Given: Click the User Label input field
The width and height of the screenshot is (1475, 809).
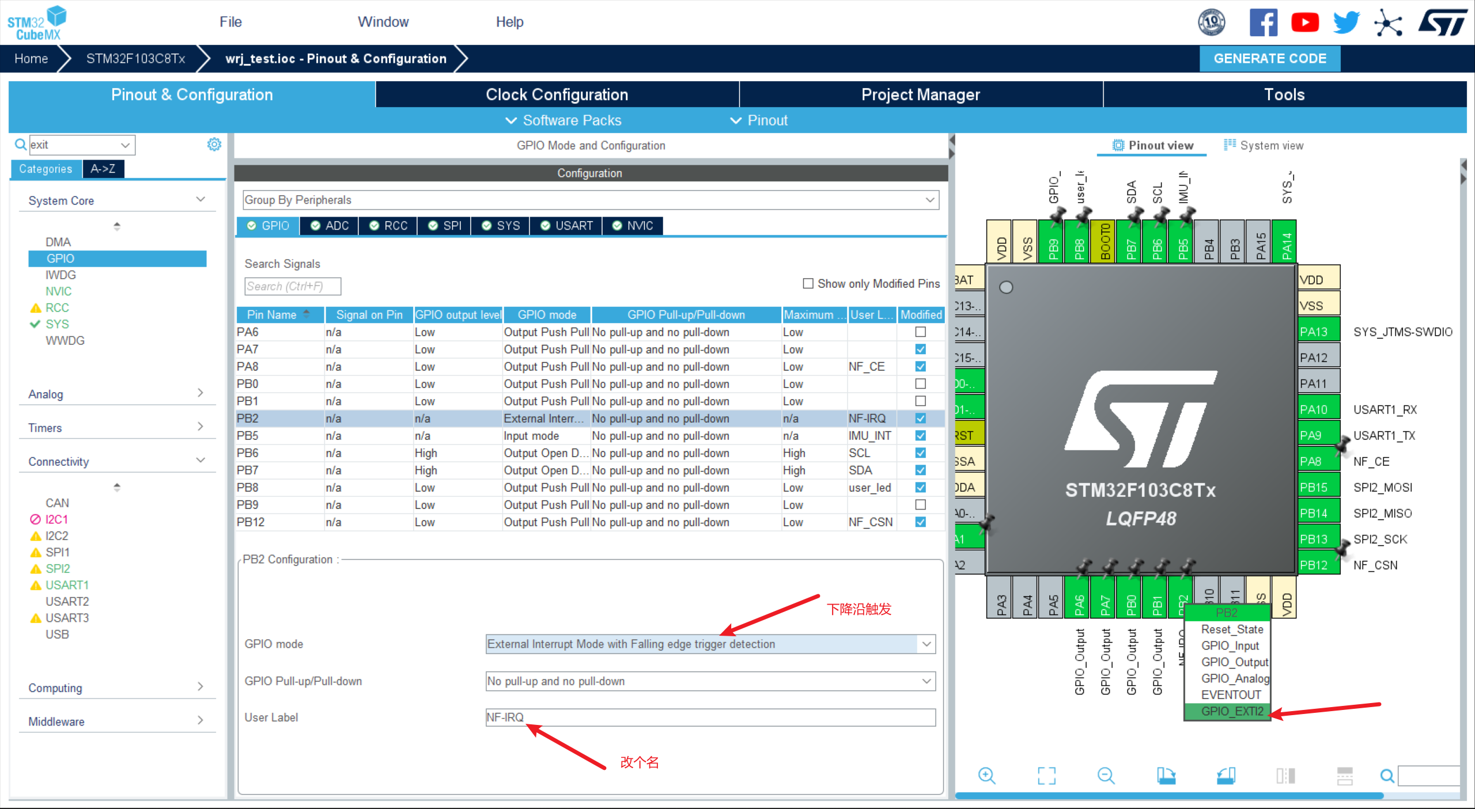Looking at the screenshot, I should tap(710, 717).
